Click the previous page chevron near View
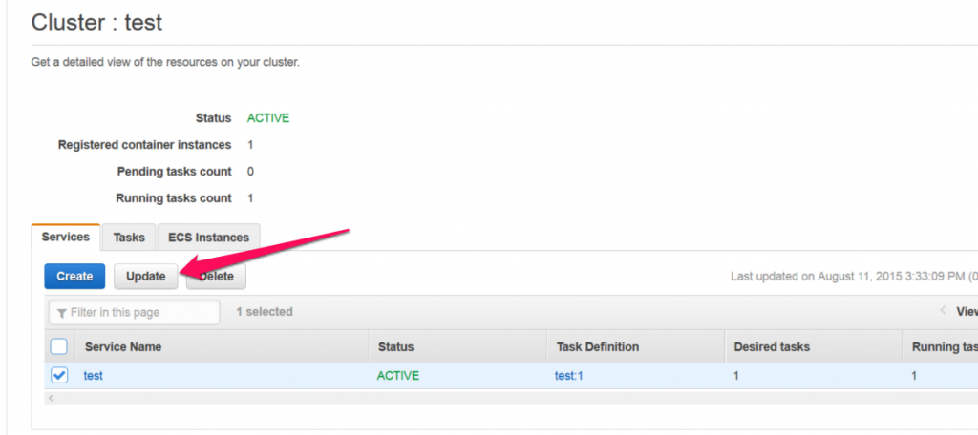Viewport: 978px width, 435px height. [943, 310]
